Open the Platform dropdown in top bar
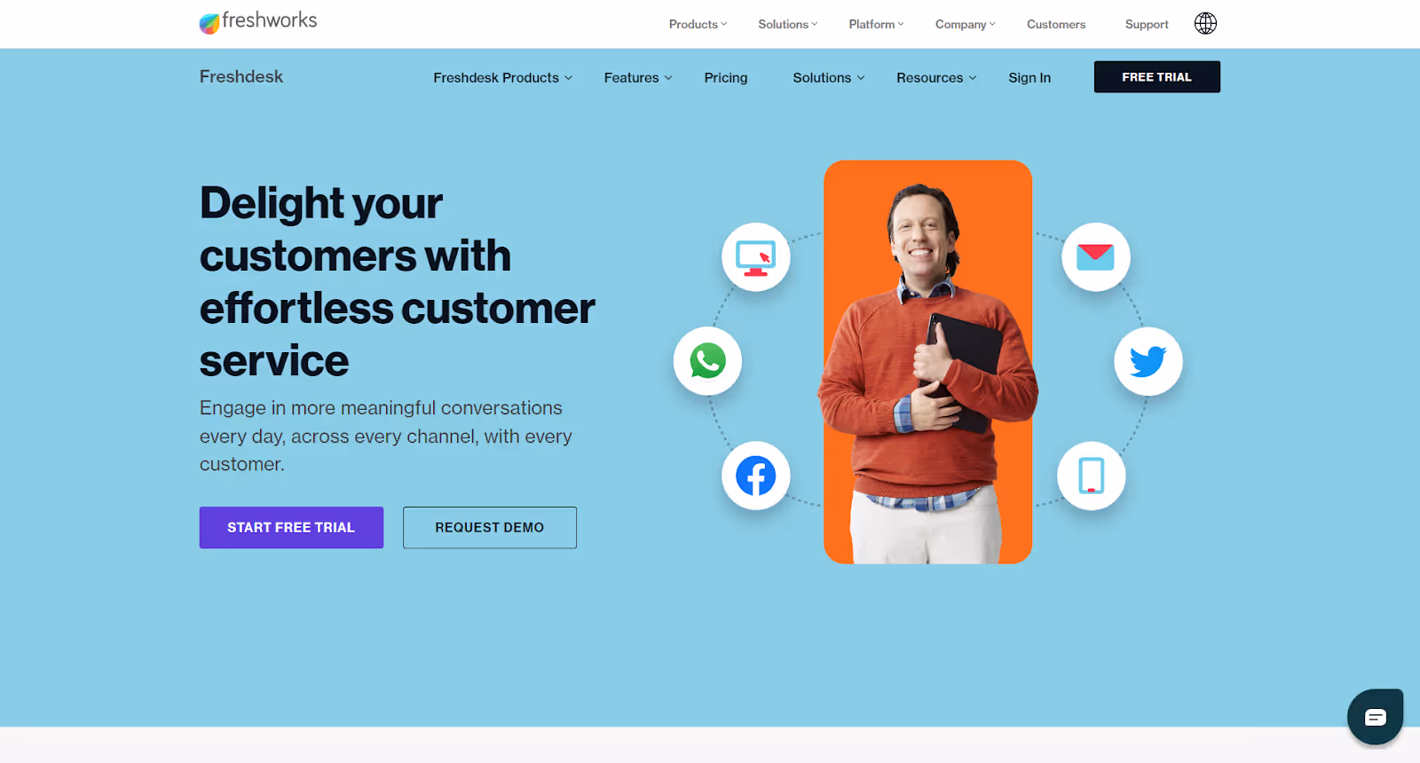This screenshot has width=1420, height=763. 876,25
